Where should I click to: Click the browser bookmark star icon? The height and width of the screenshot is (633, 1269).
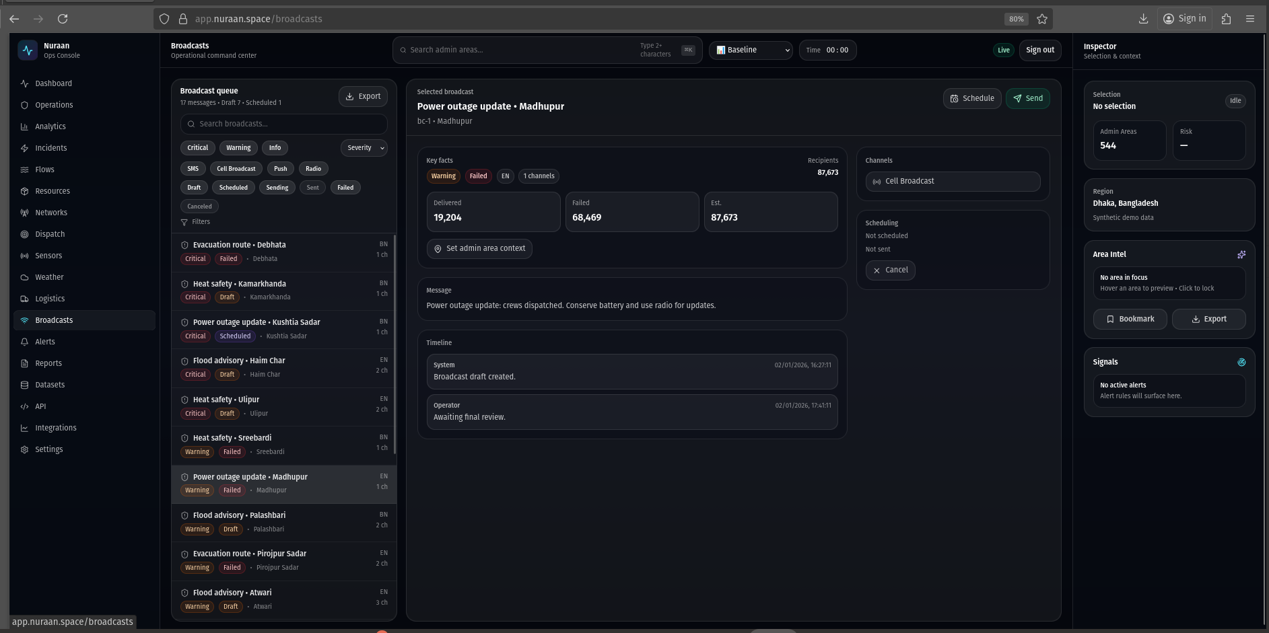pos(1042,19)
